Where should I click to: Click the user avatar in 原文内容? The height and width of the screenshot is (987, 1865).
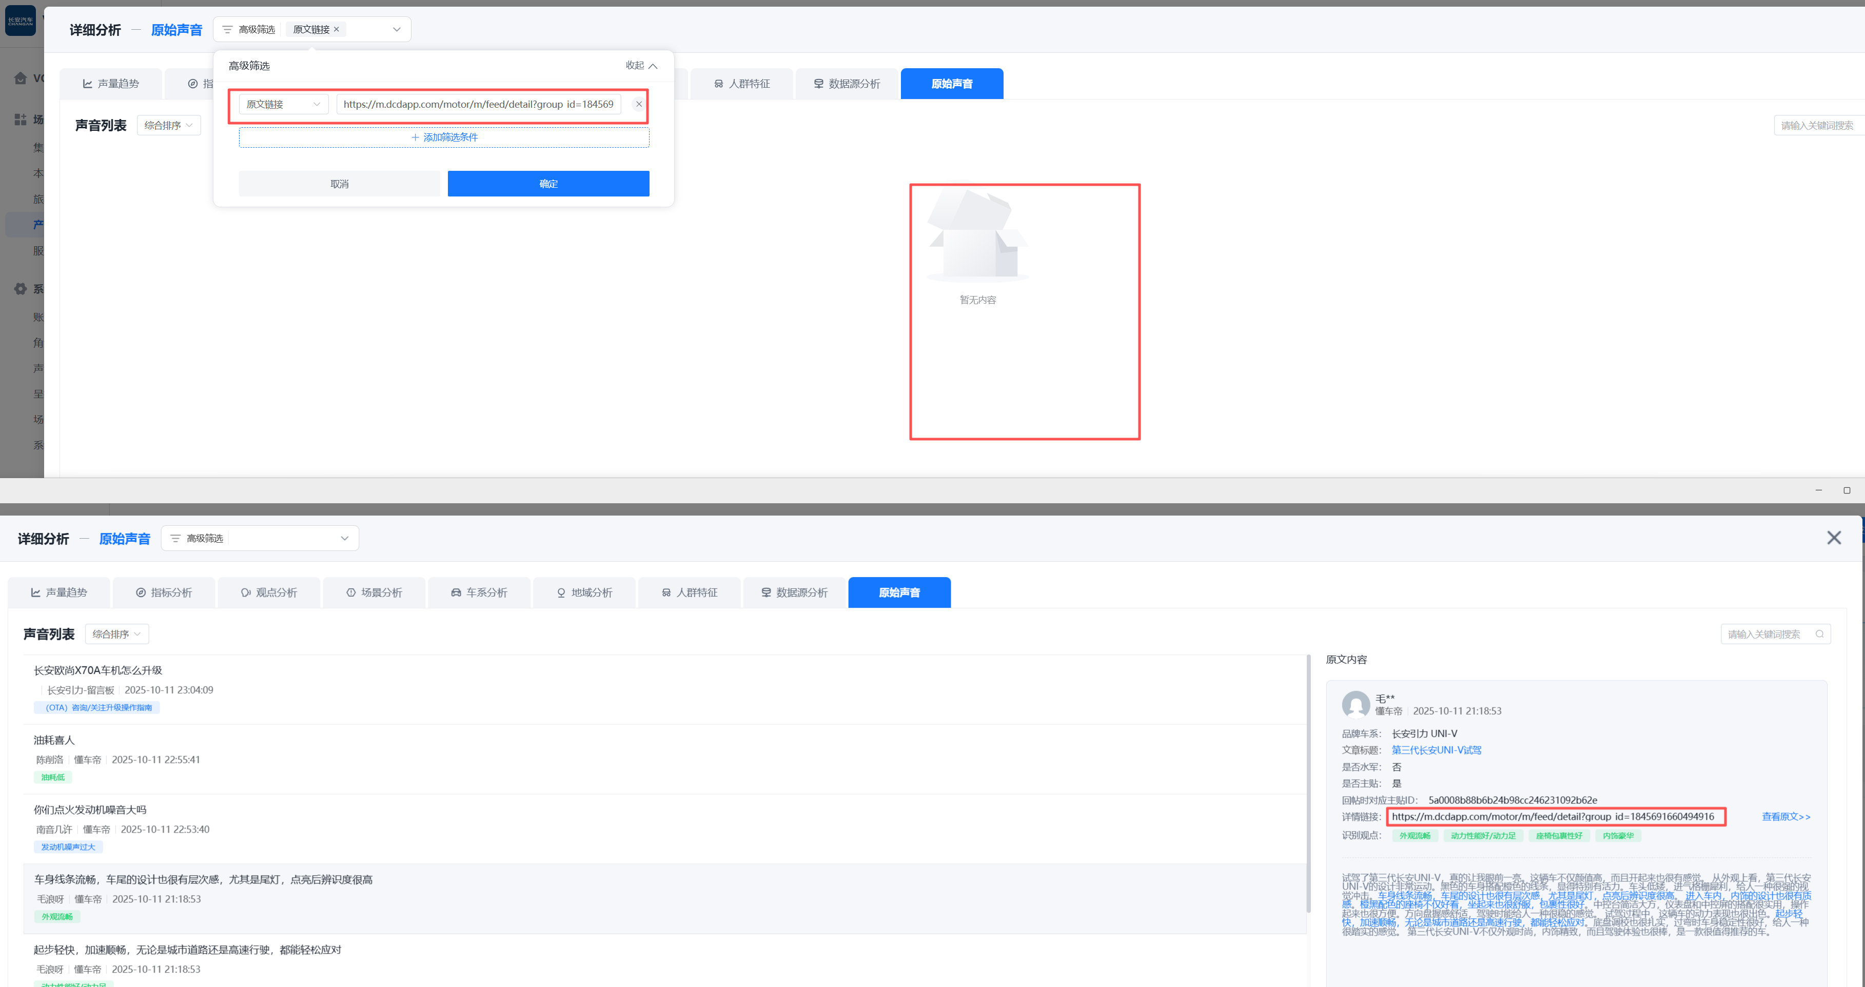(1356, 704)
